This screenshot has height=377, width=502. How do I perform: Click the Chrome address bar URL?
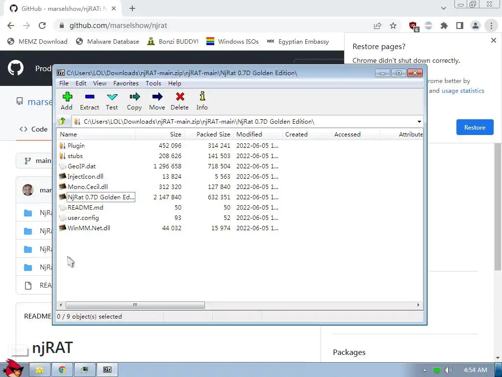(x=118, y=26)
